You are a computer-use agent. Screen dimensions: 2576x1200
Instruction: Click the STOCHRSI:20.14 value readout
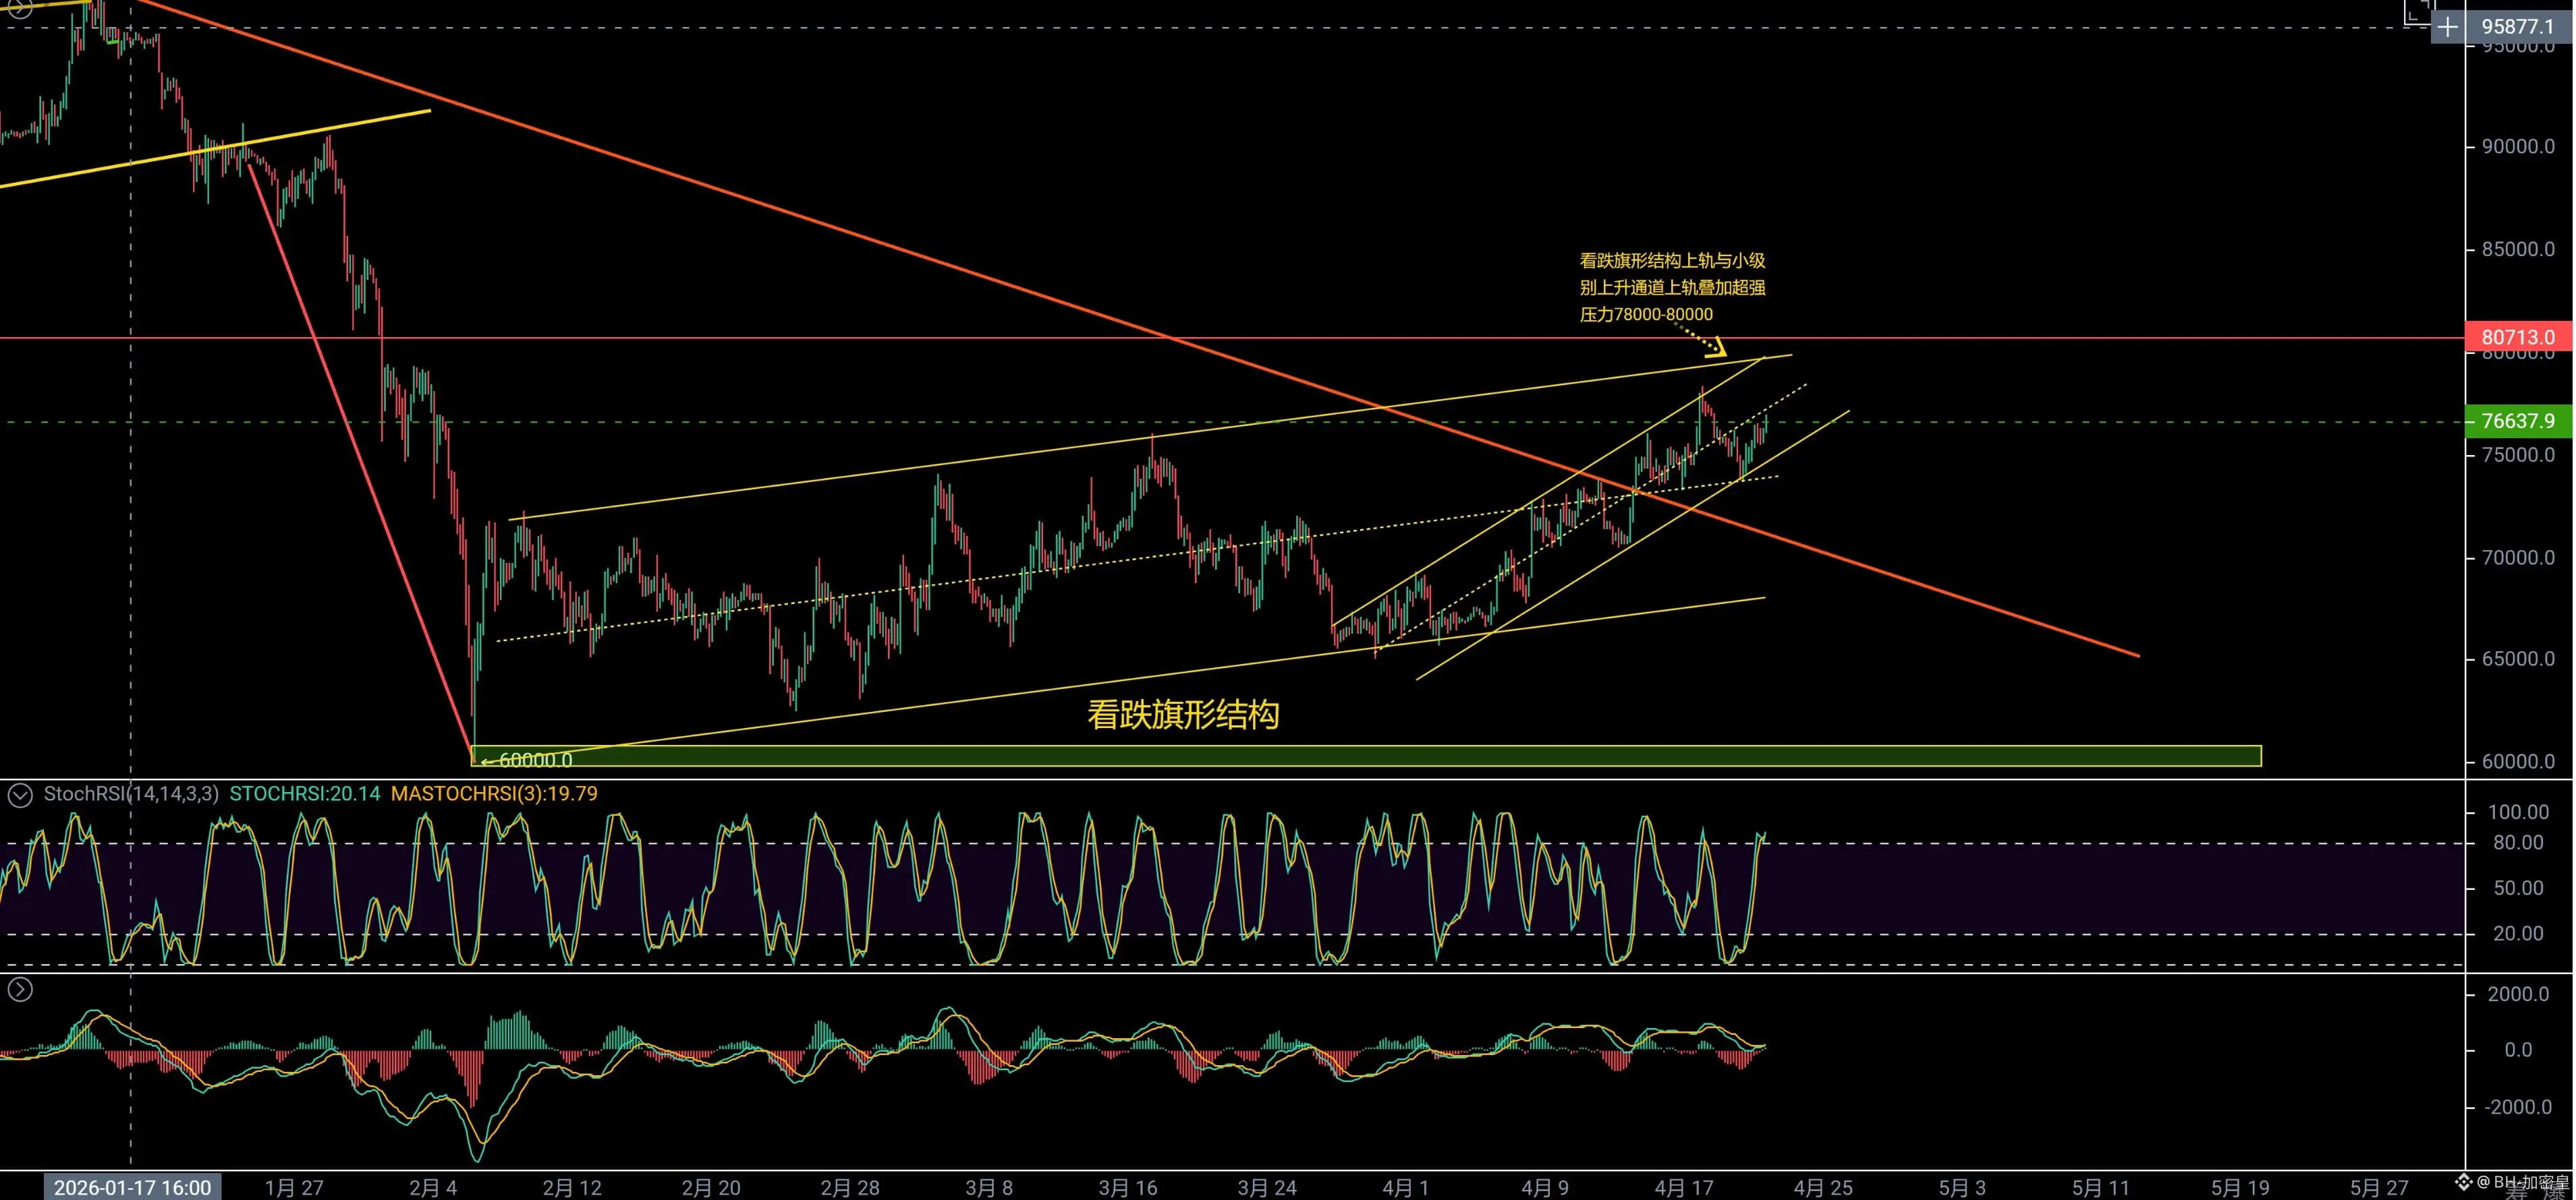pos(305,794)
